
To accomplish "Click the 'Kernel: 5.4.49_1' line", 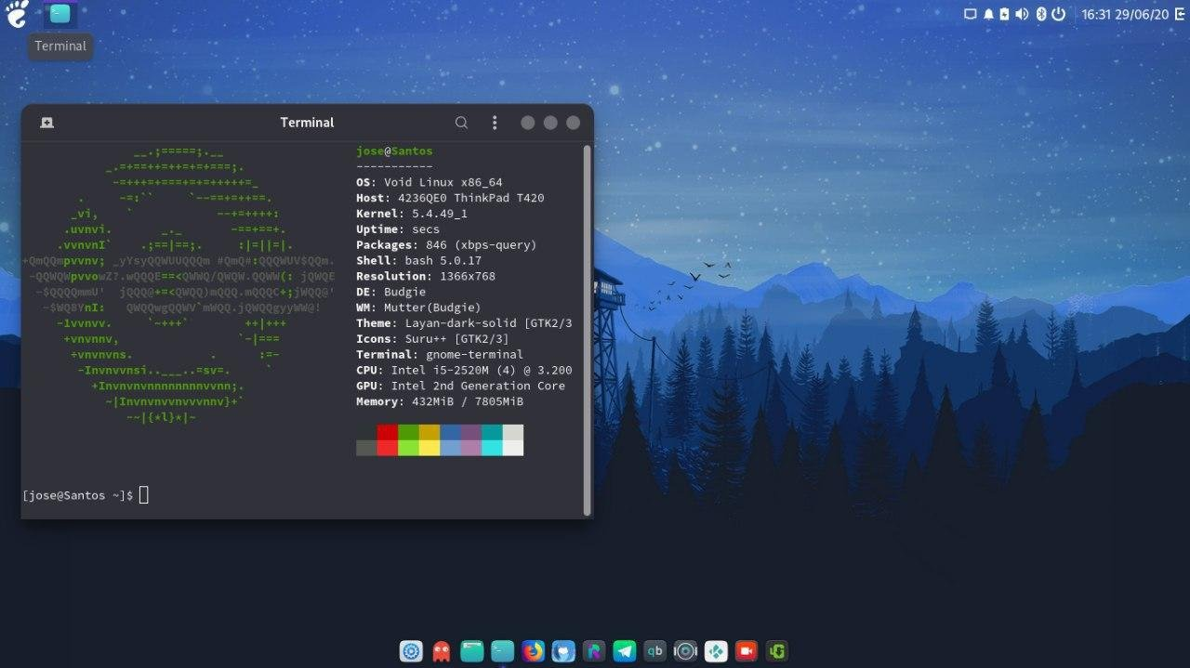I will [x=412, y=215].
